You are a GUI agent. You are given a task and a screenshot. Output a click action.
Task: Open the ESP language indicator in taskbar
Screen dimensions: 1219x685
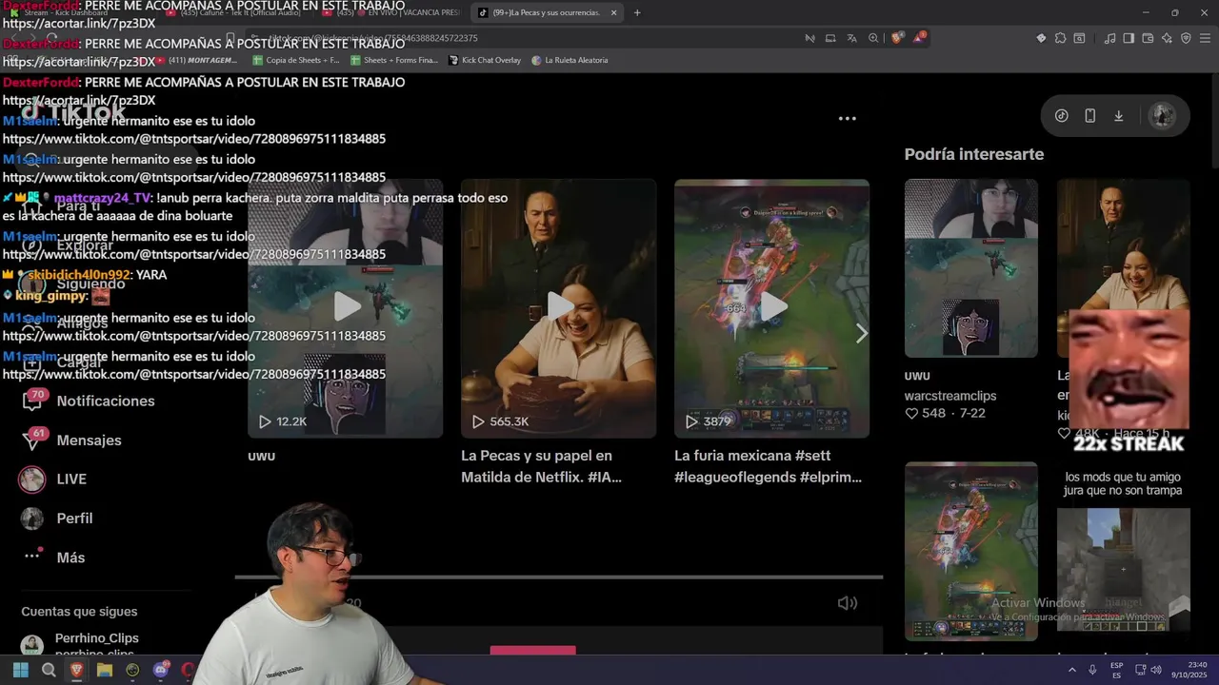[x=1116, y=670]
